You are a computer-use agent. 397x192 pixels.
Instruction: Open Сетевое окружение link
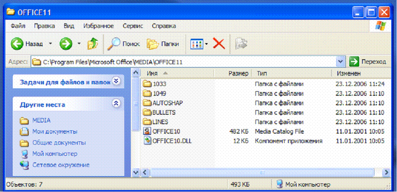pyautogui.click(x=61, y=165)
